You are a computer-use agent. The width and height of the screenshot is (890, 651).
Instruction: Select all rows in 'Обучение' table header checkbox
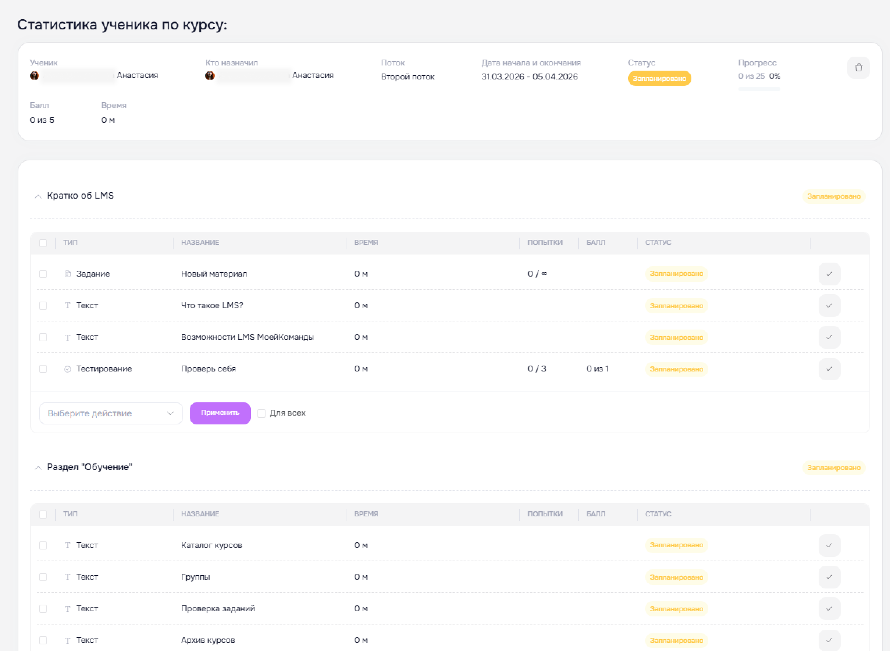[43, 515]
